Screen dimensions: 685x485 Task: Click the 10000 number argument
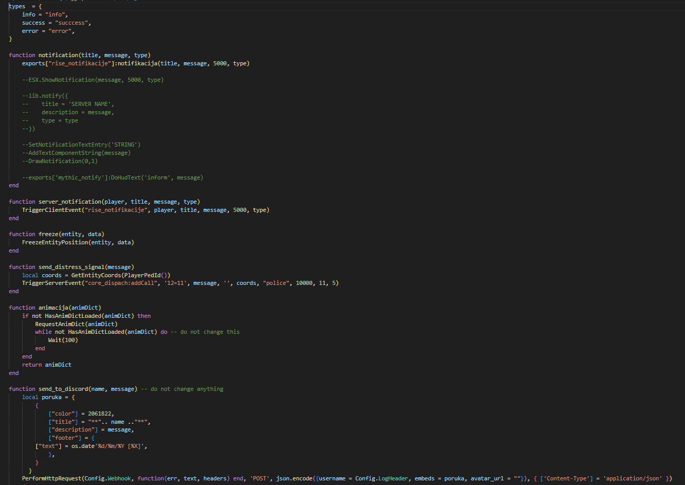[305, 283]
